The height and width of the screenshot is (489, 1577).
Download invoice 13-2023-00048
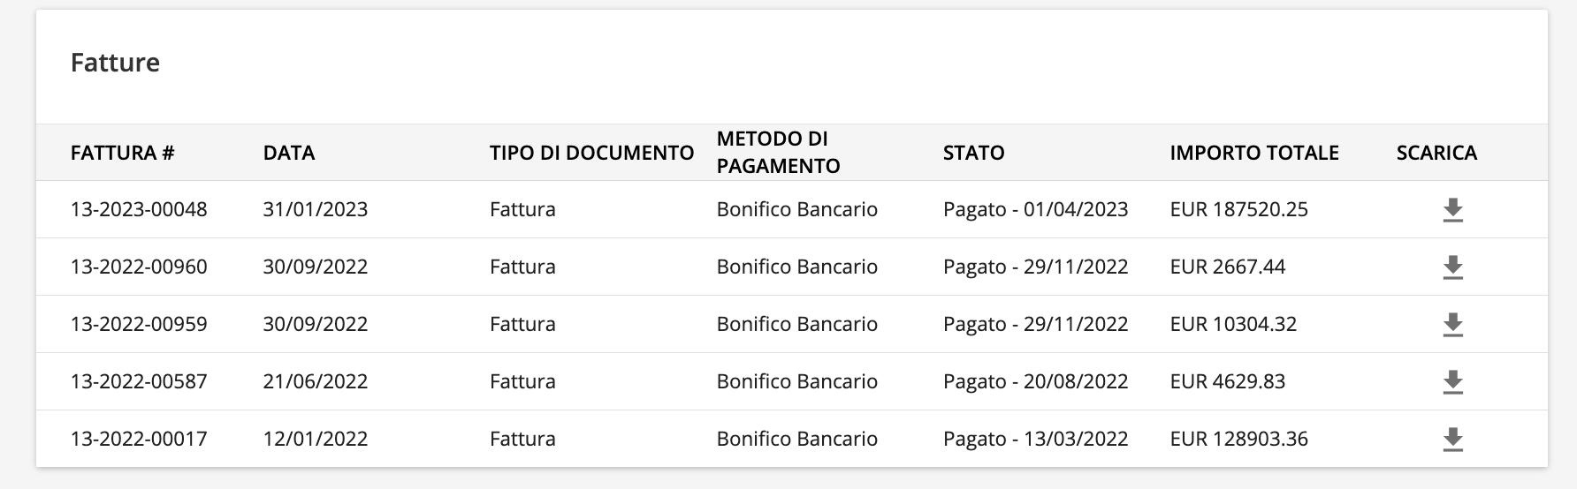click(x=1452, y=210)
